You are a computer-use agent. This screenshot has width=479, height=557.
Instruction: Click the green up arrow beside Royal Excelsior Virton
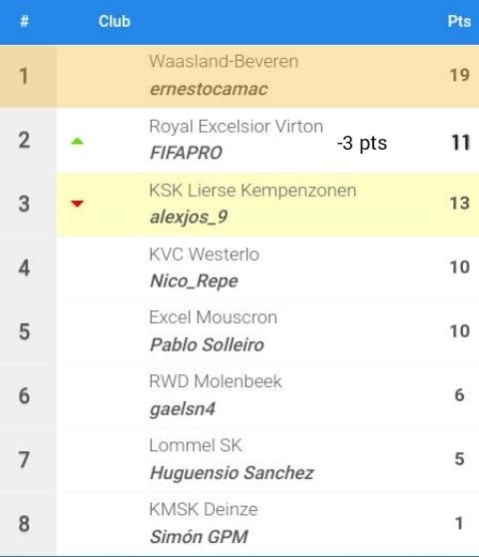coord(77,142)
